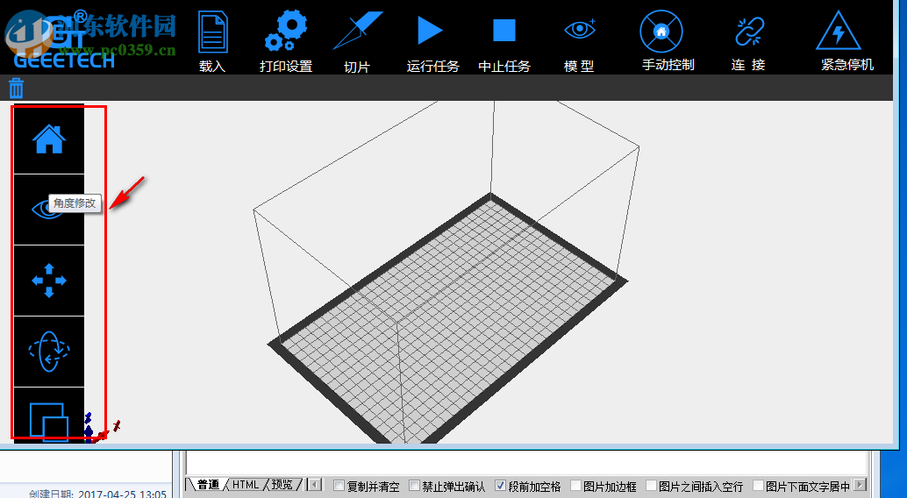Click the editor text area
The width and height of the screenshot is (907, 498).
coord(526,464)
